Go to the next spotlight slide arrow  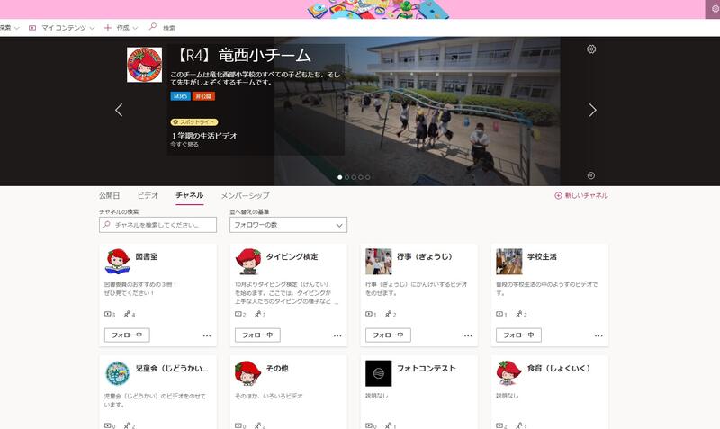(592, 110)
